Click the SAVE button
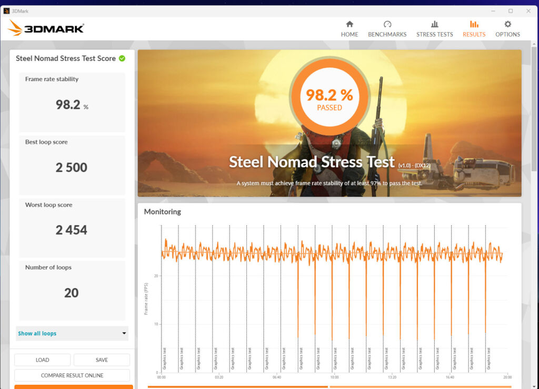This screenshot has width=539, height=389. click(102, 360)
